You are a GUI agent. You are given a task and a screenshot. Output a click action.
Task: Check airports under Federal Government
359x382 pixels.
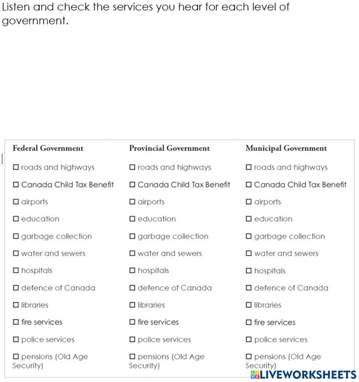16,202
